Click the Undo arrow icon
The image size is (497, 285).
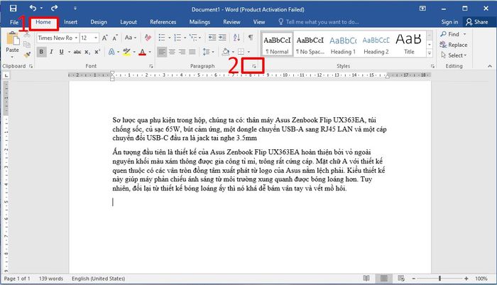tap(33, 9)
